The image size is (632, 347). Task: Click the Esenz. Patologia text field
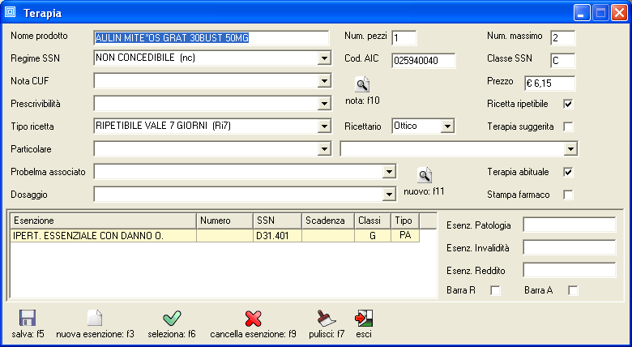point(570,225)
